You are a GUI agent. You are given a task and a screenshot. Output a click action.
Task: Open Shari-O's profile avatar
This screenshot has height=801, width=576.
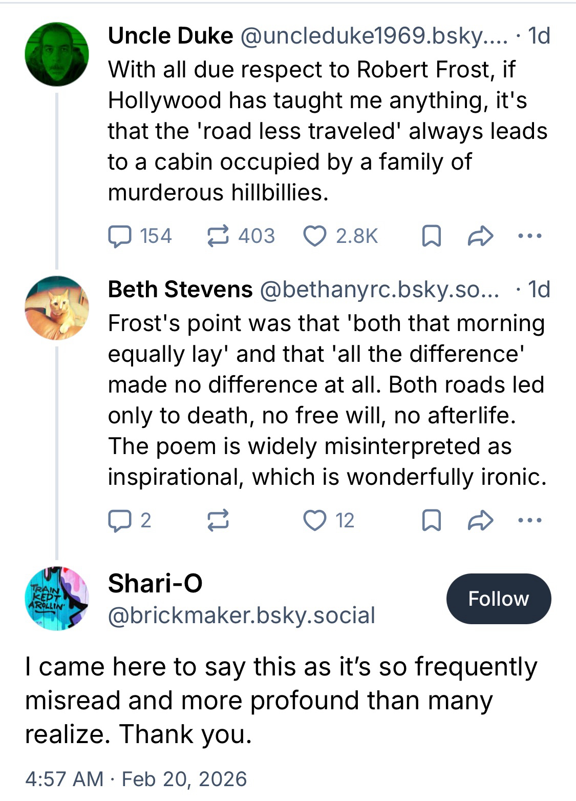[57, 598]
